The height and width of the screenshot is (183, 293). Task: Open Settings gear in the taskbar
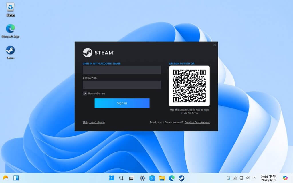pos(142,178)
